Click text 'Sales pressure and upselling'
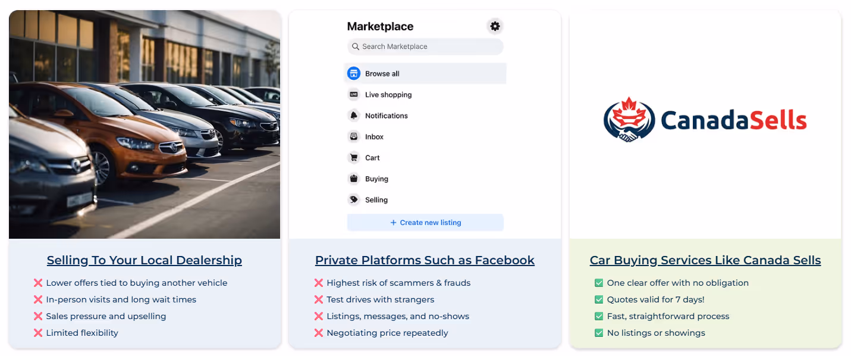This screenshot has width=851, height=356. [106, 316]
